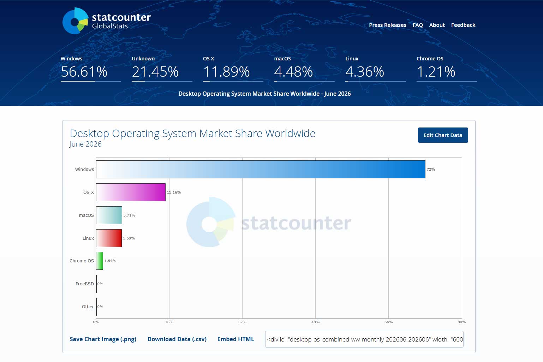Viewport: 543px width, 362px height.
Task: Click Embed HTML link
Action: (235, 339)
